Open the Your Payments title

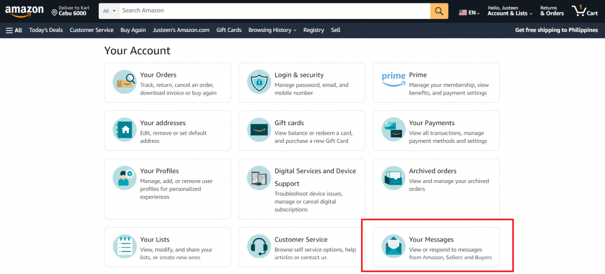click(432, 123)
